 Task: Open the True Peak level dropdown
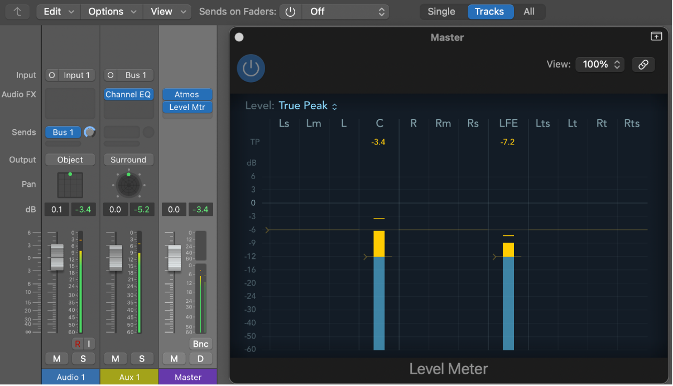point(308,106)
